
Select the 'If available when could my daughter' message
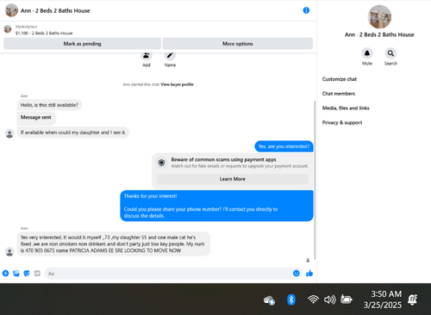(x=73, y=133)
